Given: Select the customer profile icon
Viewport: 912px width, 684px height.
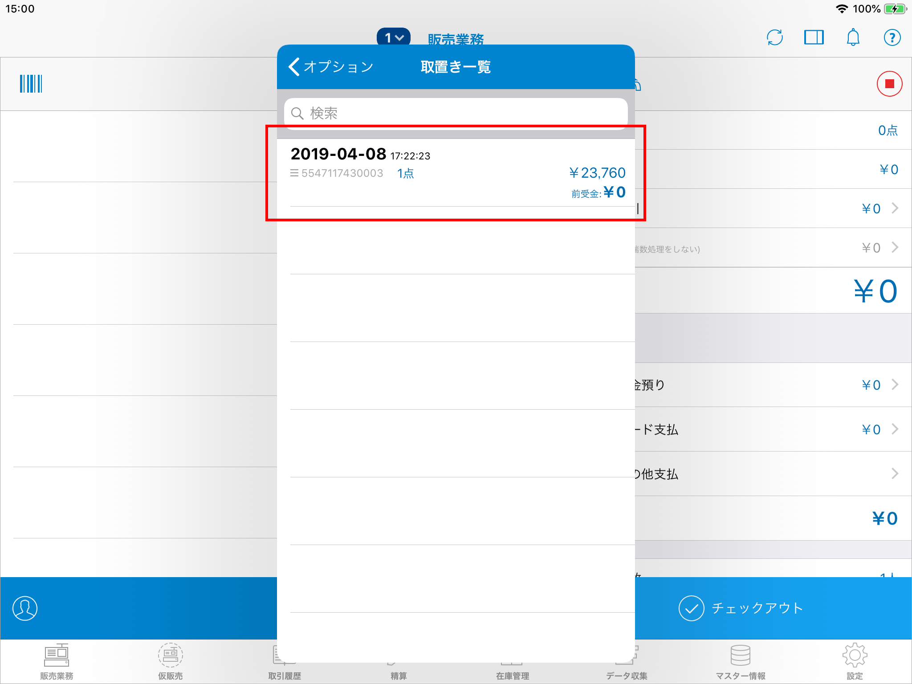Looking at the screenshot, I should (x=25, y=608).
